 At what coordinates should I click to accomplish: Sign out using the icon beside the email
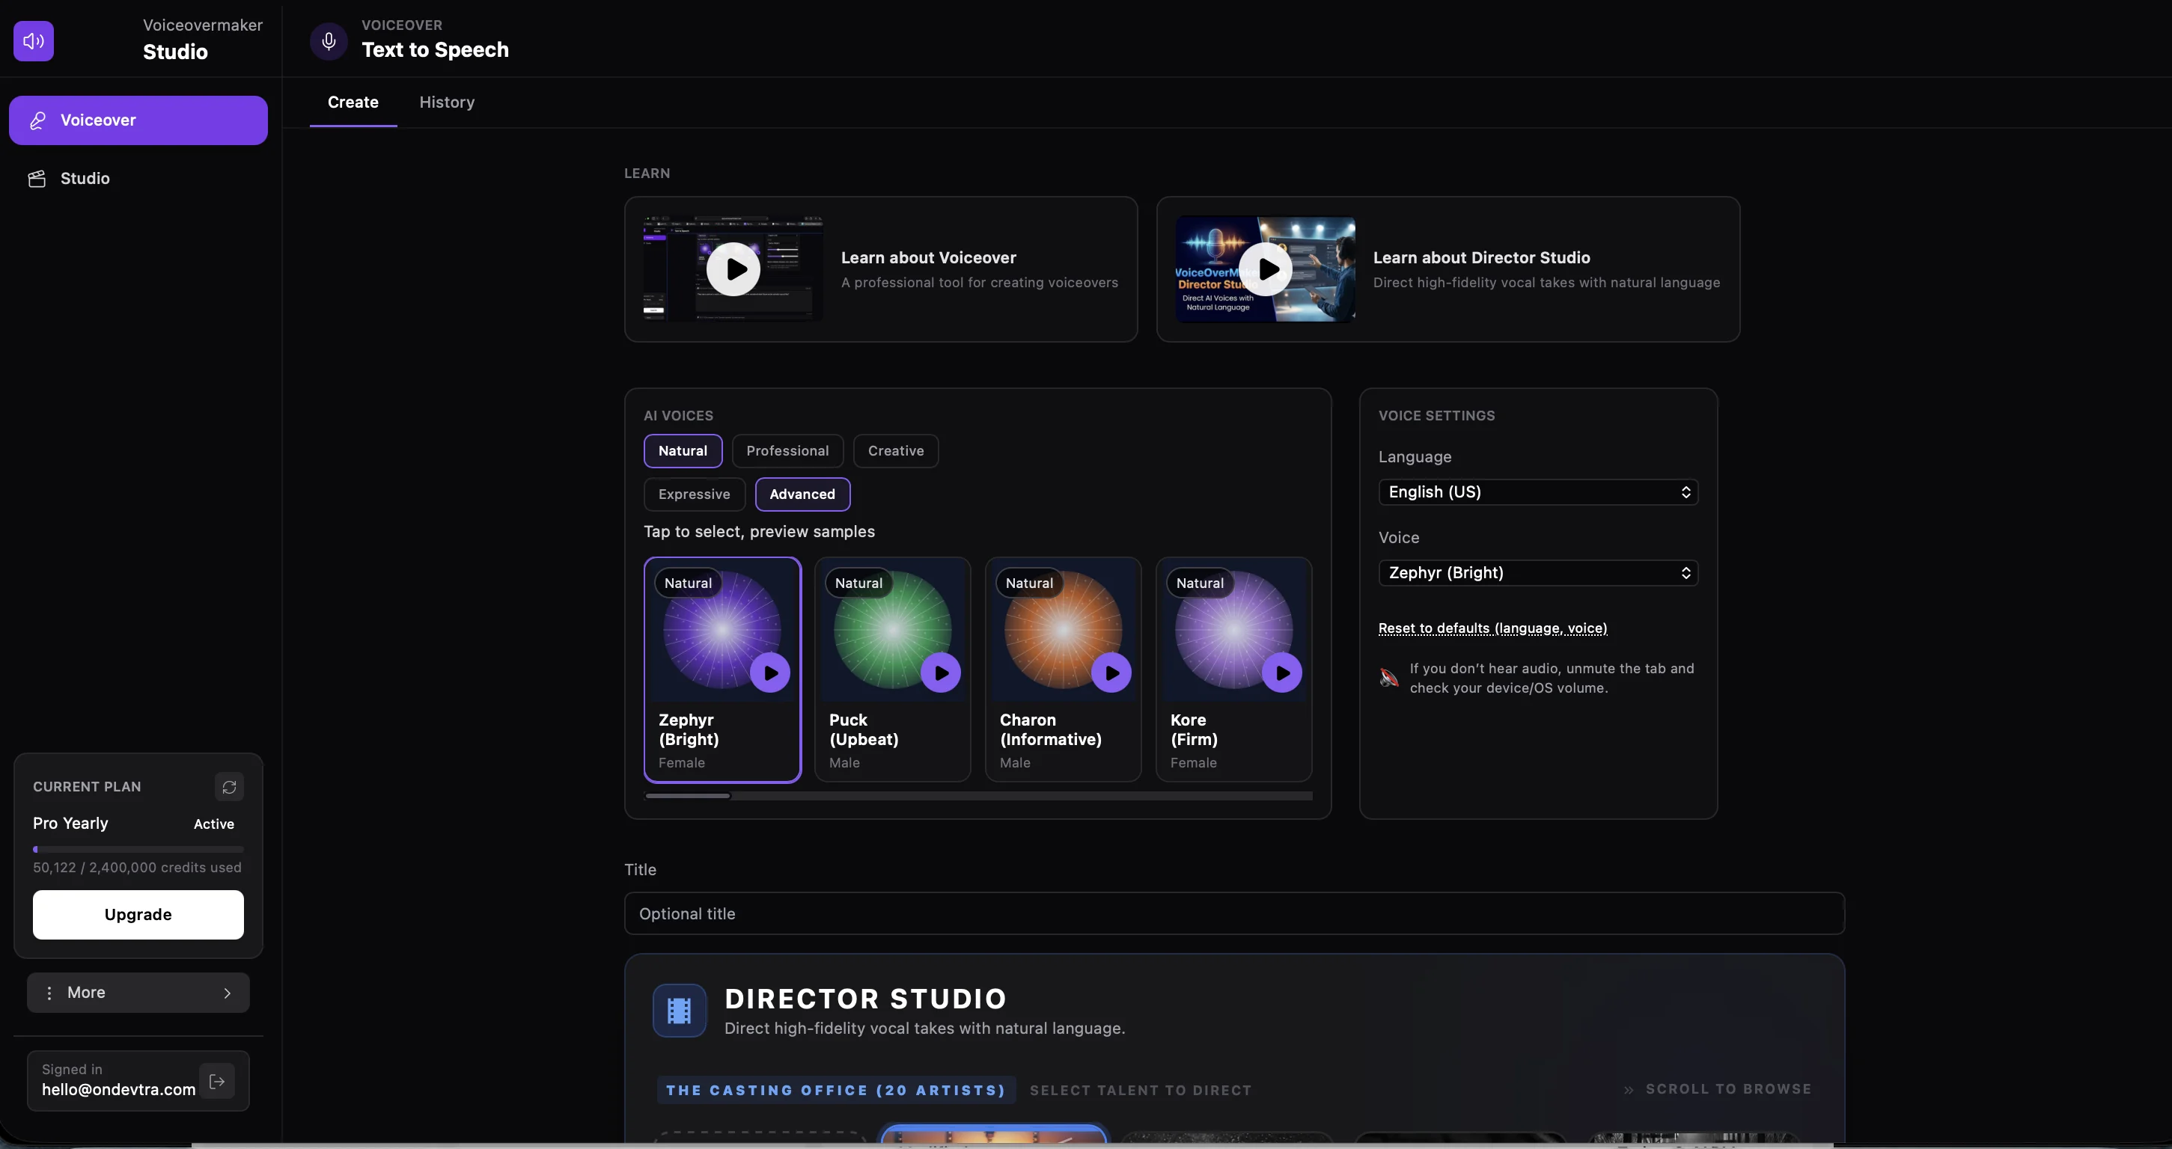217,1081
